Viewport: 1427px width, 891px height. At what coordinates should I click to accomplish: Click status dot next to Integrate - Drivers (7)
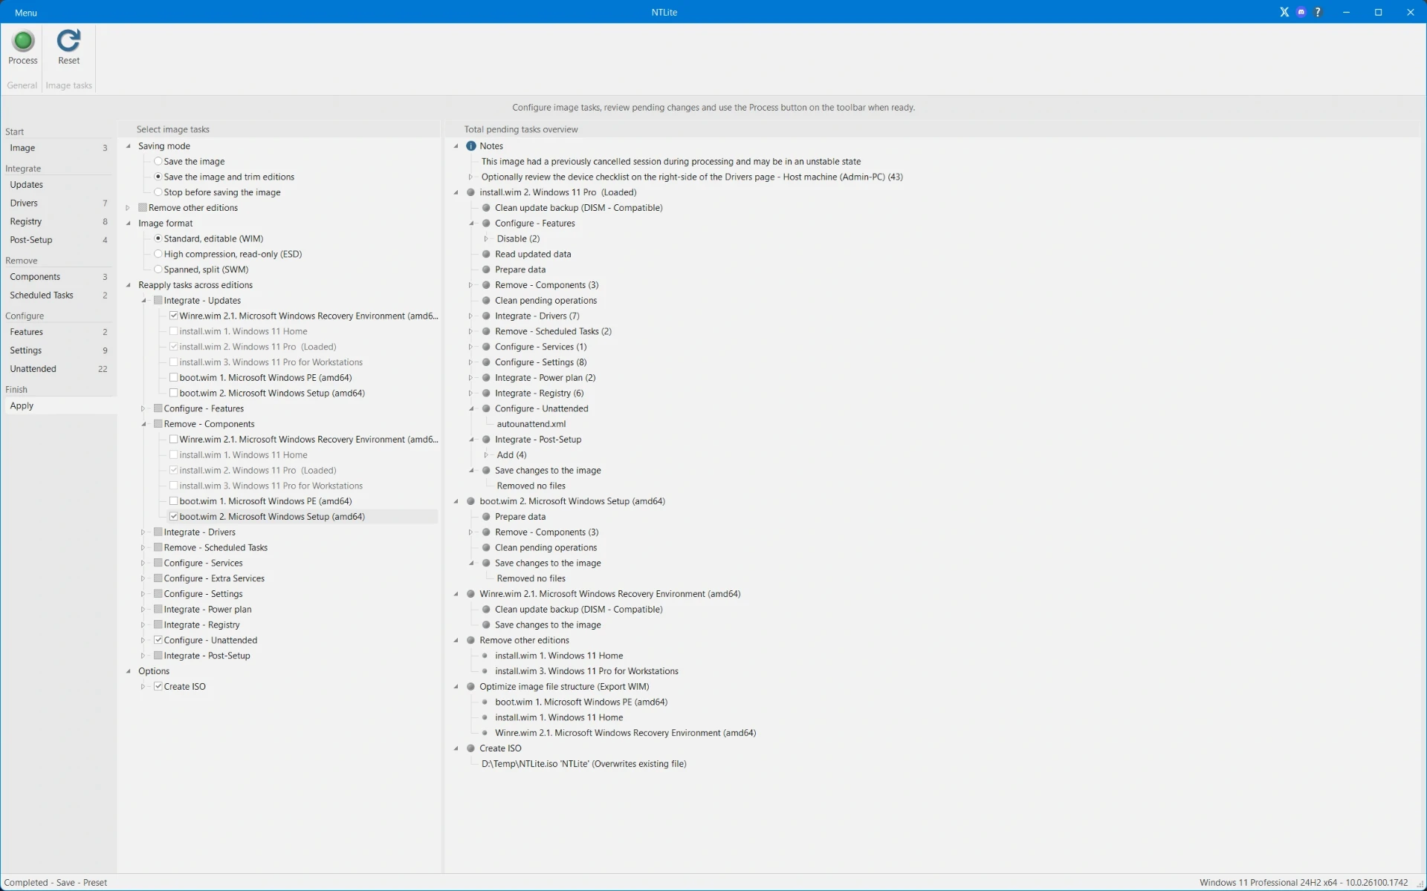(486, 316)
